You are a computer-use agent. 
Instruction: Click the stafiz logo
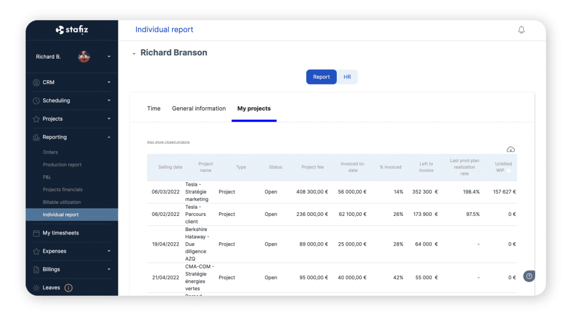(x=72, y=30)
